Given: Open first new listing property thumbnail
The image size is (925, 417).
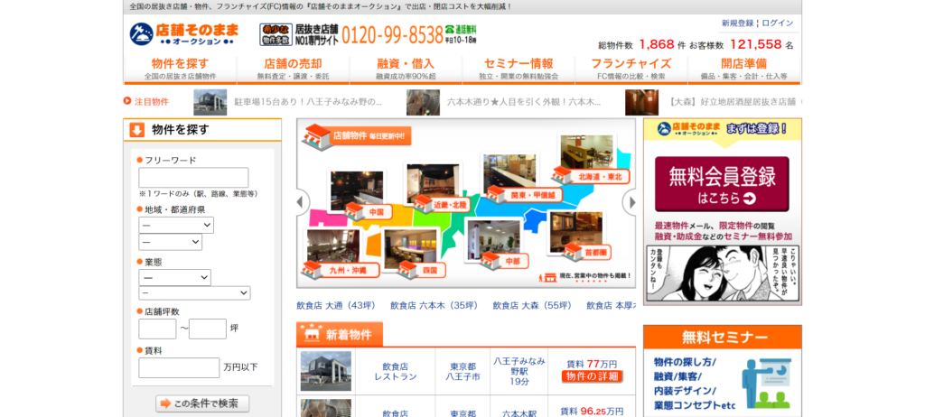Looking at the screenshot, I should pyautogui.click(x=325, y=371).
